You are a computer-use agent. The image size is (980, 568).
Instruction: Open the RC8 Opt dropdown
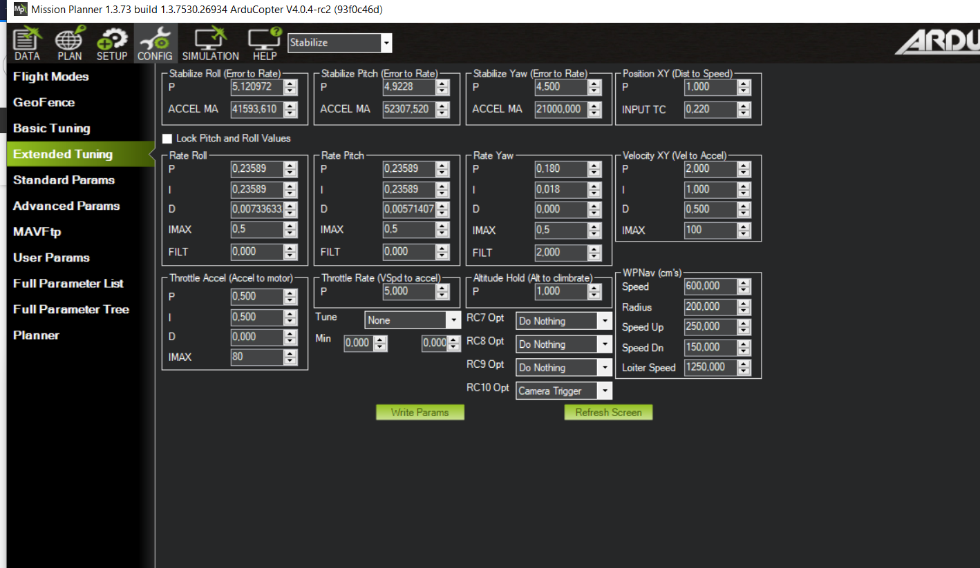coord(564,344)
